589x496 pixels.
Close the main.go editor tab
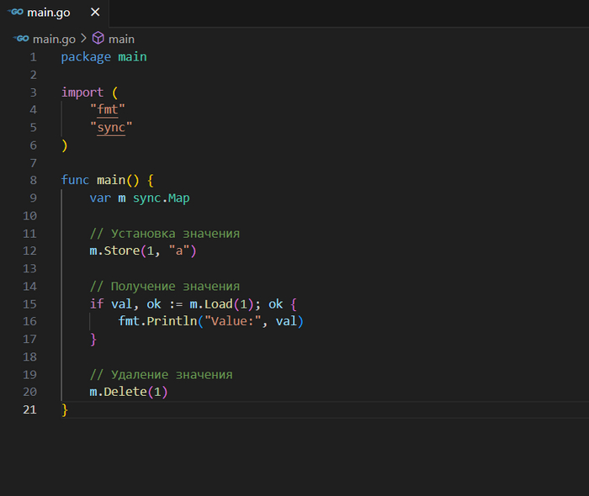coord(95,13)
